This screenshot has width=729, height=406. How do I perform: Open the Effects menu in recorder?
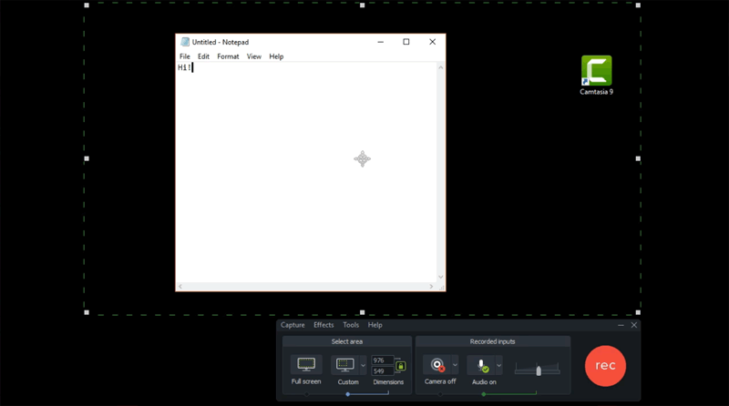point(323,325)
